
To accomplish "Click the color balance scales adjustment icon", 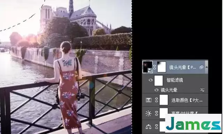I will point(148,126).
